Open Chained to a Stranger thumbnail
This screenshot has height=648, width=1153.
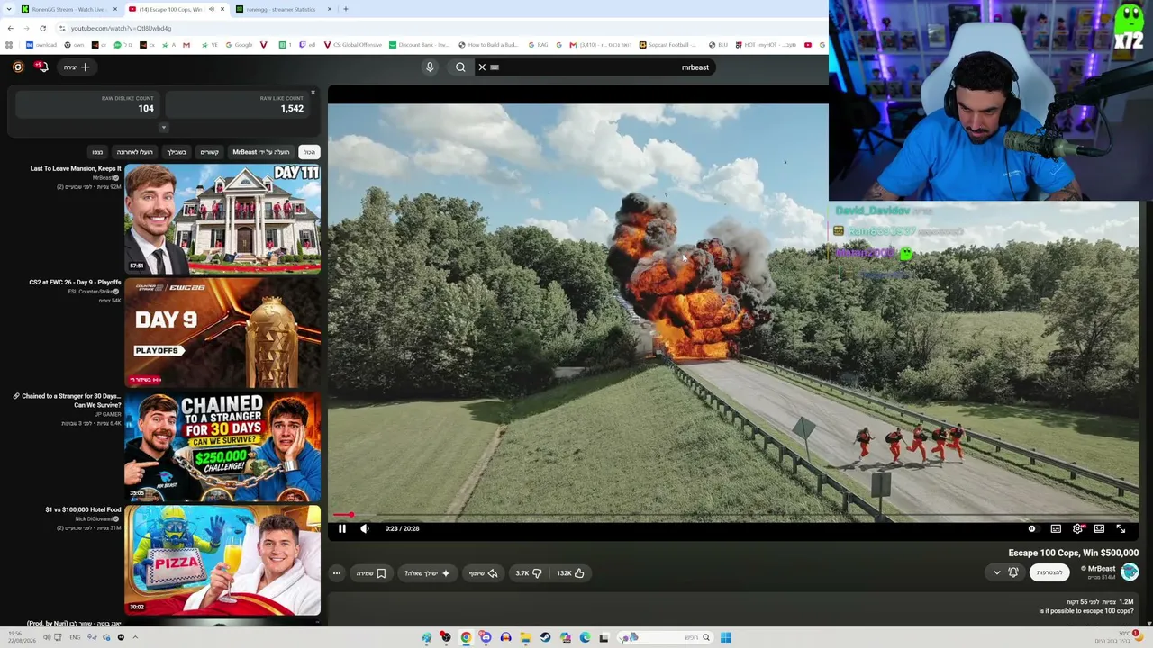222,445
